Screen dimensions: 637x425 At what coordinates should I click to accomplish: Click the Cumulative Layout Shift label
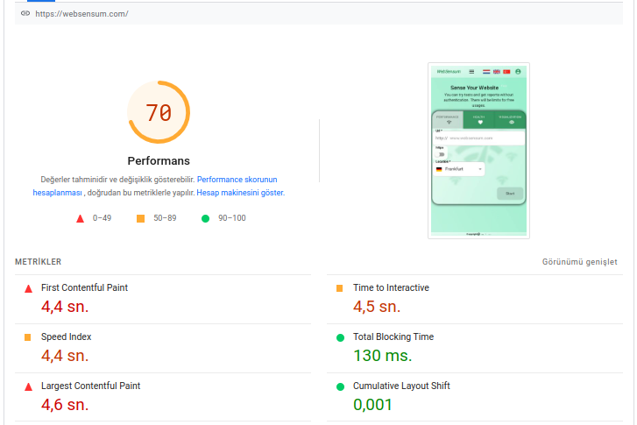tap(401, 386)
